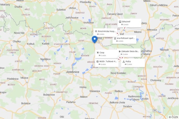The height and width of the screenshot is (119, 179).
Task: Click the Nový Kostelec label on map
Action: tap(118, 73)
